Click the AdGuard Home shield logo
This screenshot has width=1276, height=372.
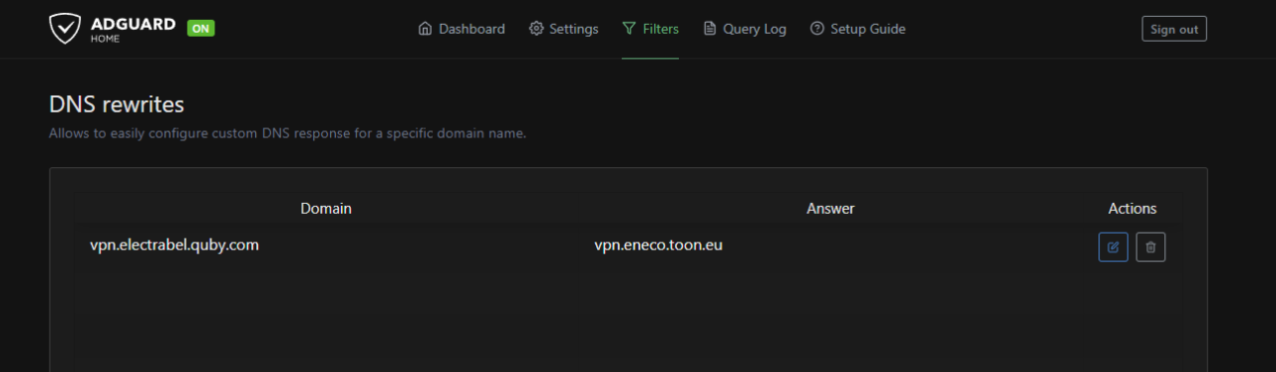point(65,29)
